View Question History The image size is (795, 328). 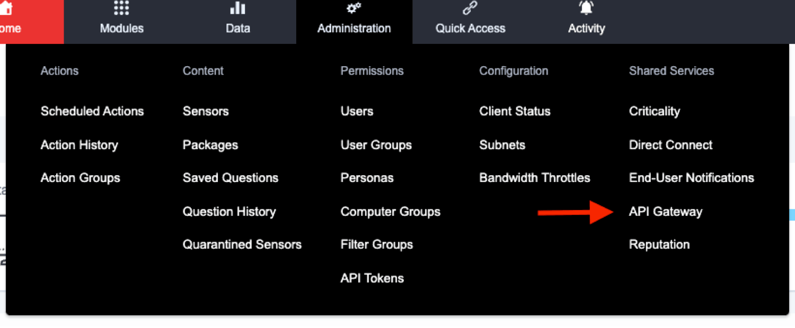[x=229, y=212]
